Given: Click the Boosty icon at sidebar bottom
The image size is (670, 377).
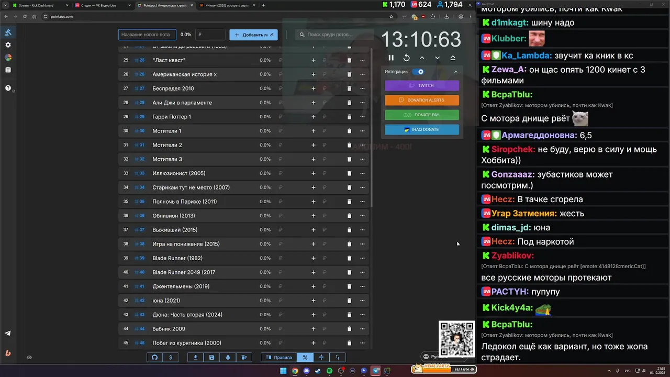Looking at the screenshot, I should tap(8, 353).
